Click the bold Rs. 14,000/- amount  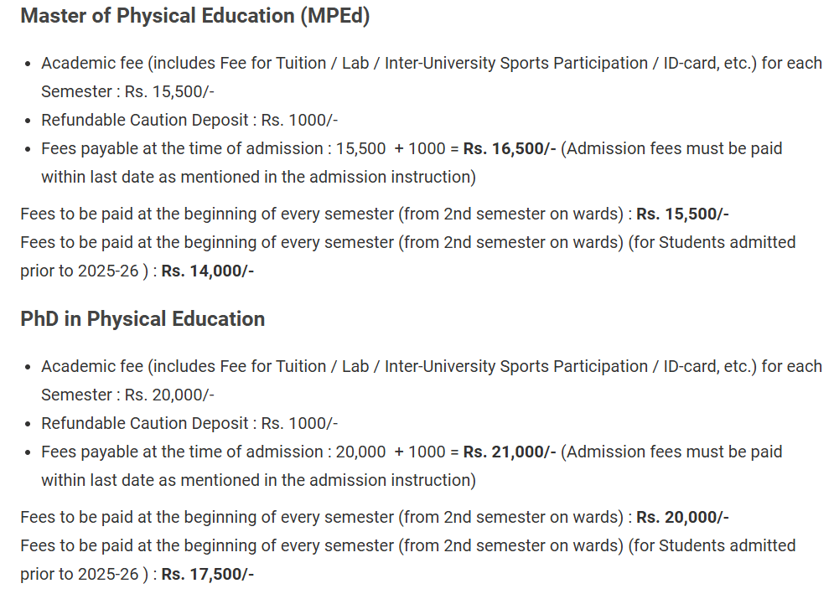click(x=208, y=271)
